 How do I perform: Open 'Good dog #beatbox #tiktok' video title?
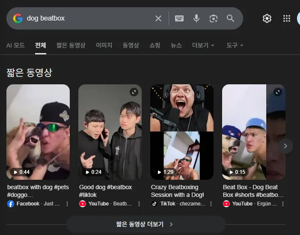point(106,191)
